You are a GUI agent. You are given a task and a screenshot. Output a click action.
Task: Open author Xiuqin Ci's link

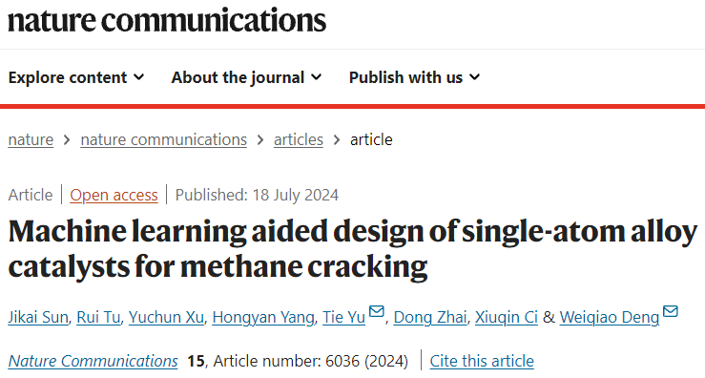507,317
